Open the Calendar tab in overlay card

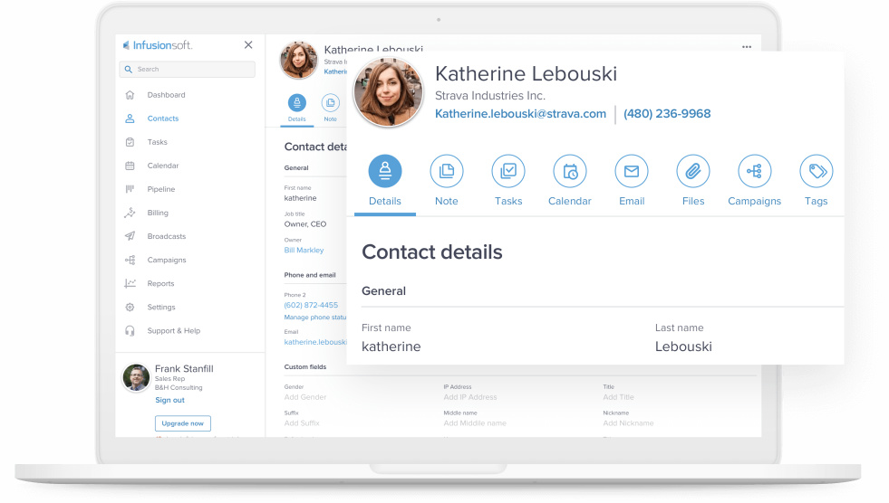570,181
